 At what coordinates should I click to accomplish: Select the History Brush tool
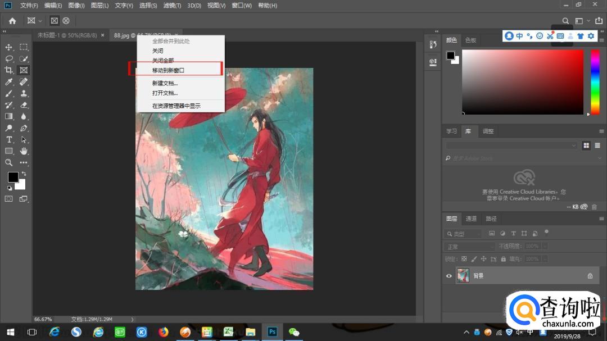coord(8,105)
